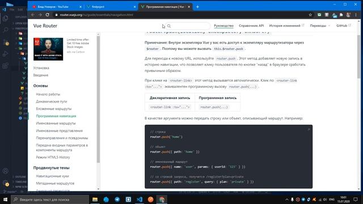Open Навигационные хуки sidebar item
Image resolution: width=363 pixels, height=204 pixels.
pos(52,176)
